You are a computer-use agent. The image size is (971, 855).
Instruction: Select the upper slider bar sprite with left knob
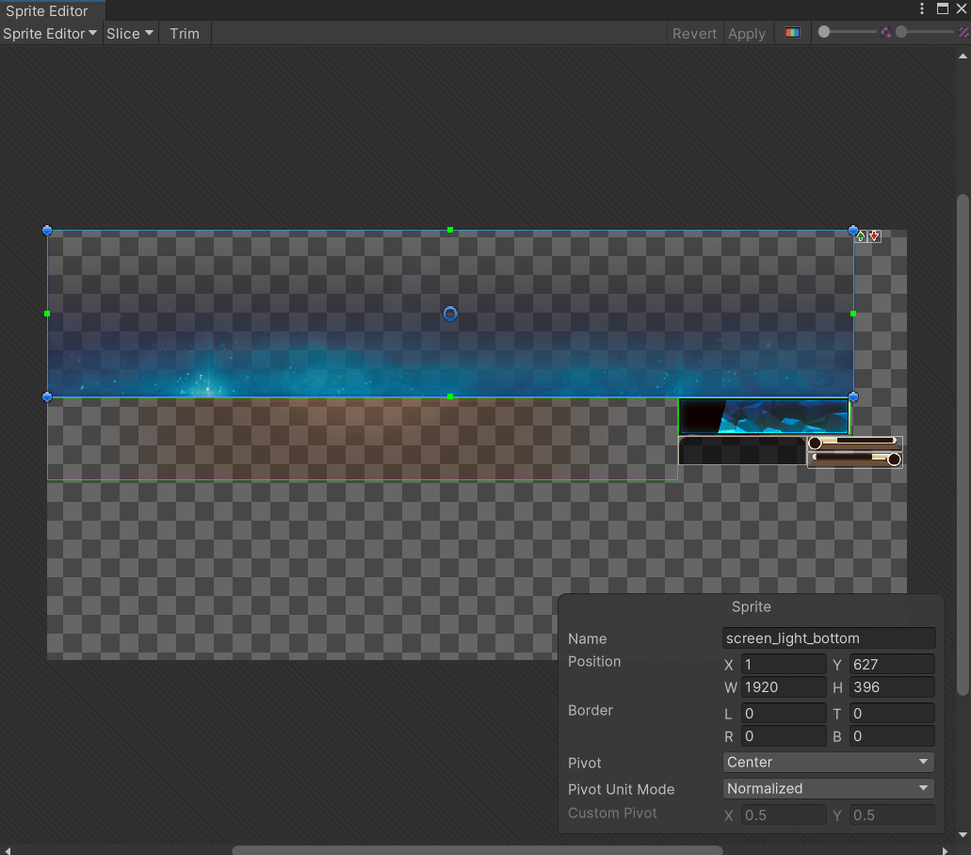[855, 443]
